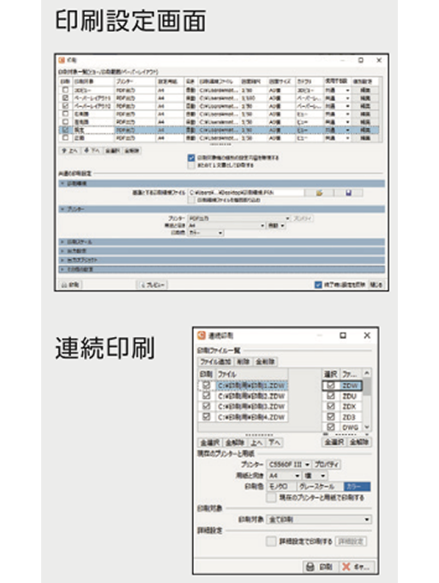Image resolution: width=439 pixels, height=583 pixels.
Task: Click the save disk icon beside print environment file
Action: [348, 193]
